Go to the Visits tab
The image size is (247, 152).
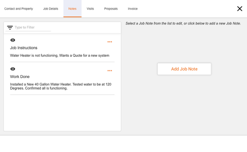click(90, 9)
